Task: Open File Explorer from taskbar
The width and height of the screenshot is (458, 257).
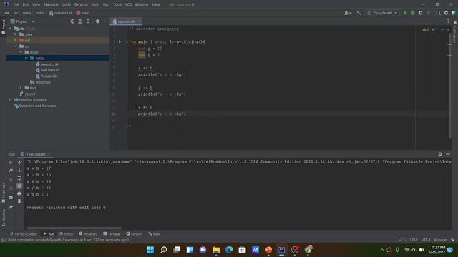Action: click(216, 250)
